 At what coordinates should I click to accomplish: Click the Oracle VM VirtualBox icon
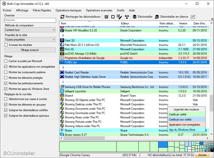pyautogui.click(x=62, y=30)
